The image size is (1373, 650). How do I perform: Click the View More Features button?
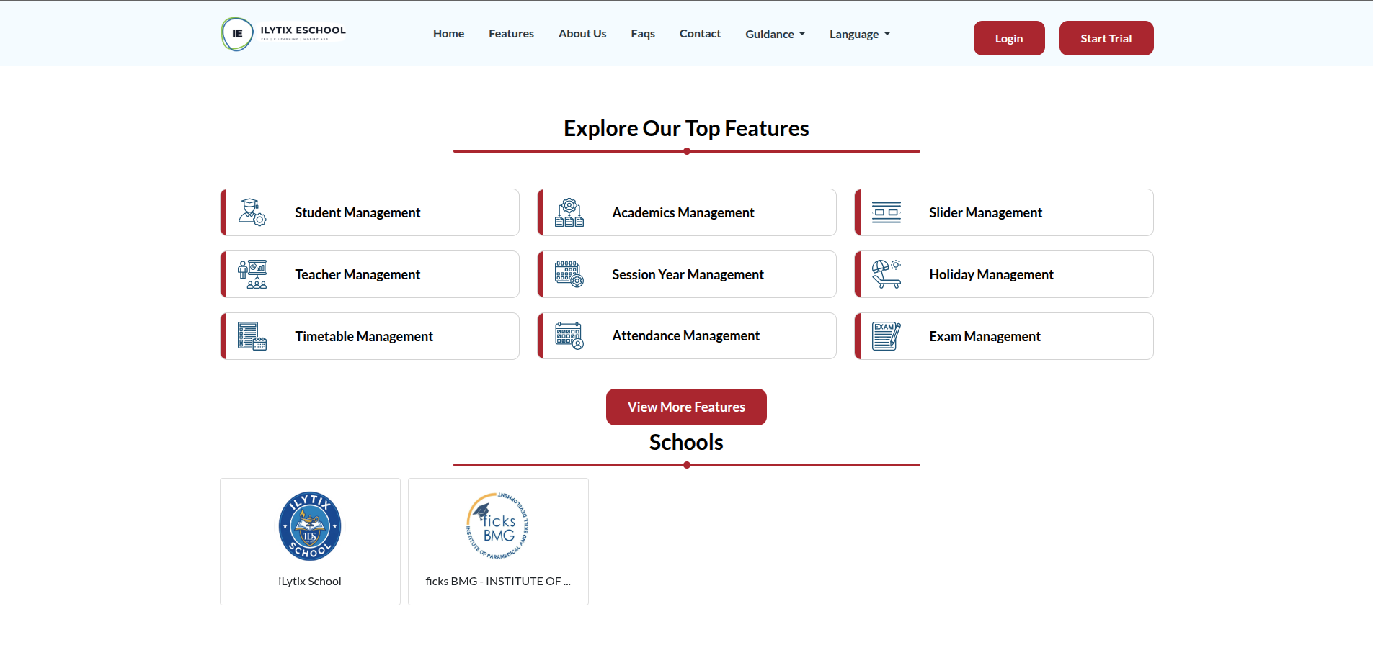(686, 407)
